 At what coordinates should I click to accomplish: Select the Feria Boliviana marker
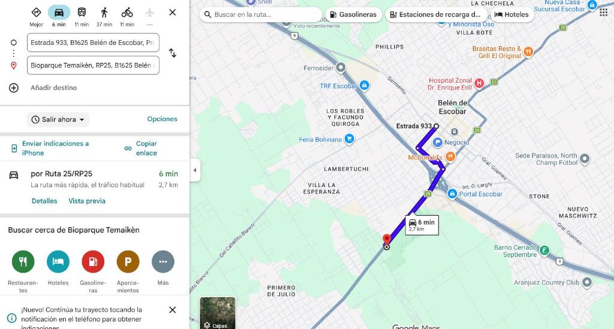349,138
